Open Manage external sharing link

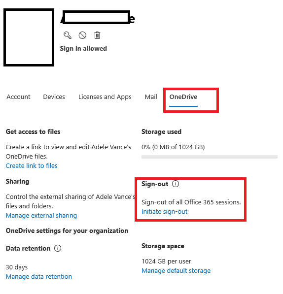point(41,216)
